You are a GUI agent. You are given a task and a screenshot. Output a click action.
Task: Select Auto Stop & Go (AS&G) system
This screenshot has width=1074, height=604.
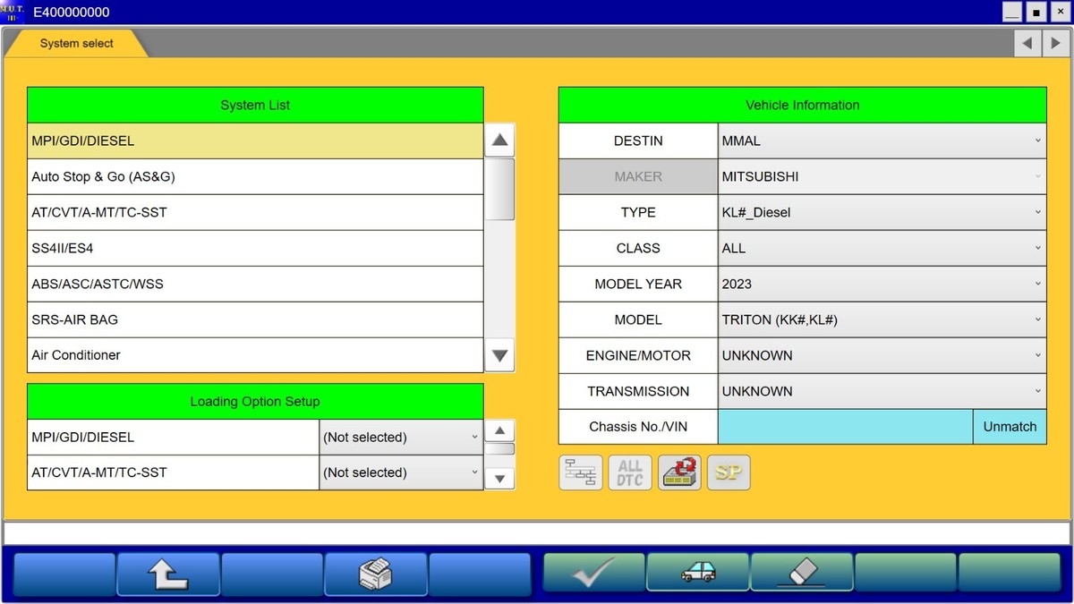pyautogui.click(x=255, y=176)
